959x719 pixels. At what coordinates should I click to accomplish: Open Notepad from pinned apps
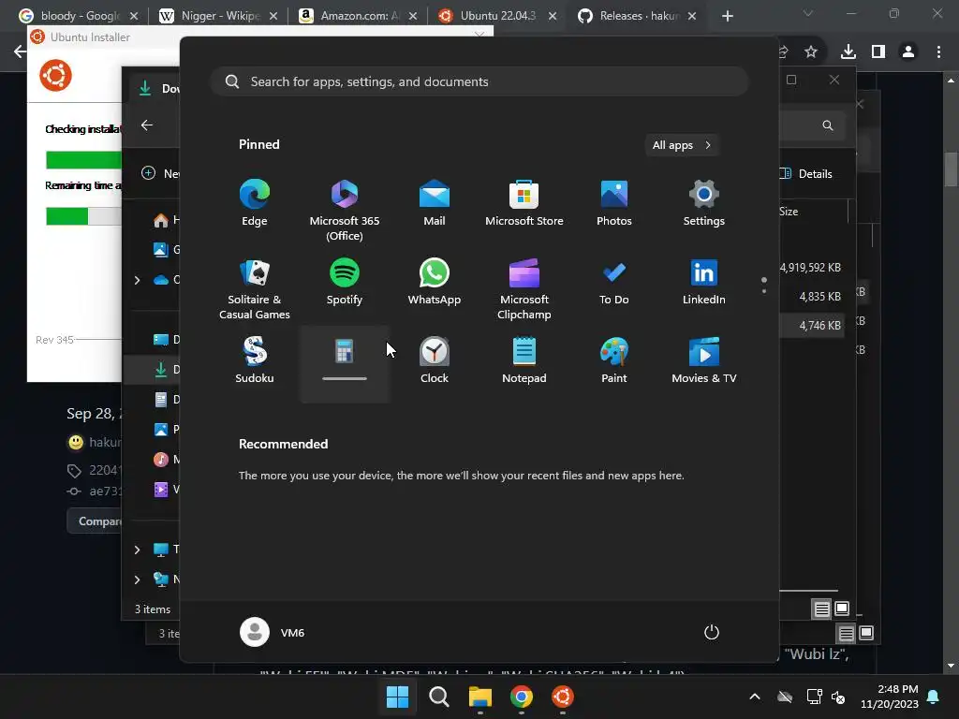[x=524, y=360]
